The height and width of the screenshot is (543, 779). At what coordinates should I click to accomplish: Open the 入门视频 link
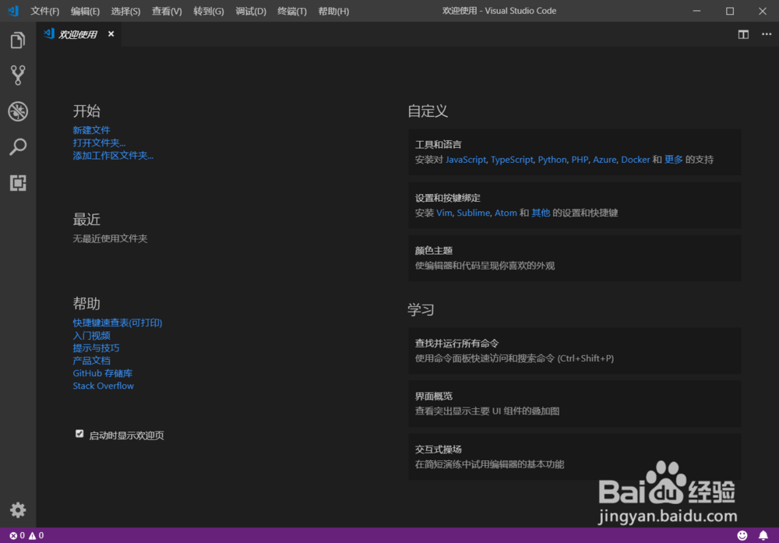click(91, 335)
